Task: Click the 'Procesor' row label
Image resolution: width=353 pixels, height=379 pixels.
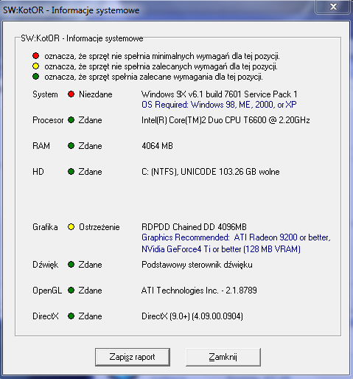Action: 48,120
